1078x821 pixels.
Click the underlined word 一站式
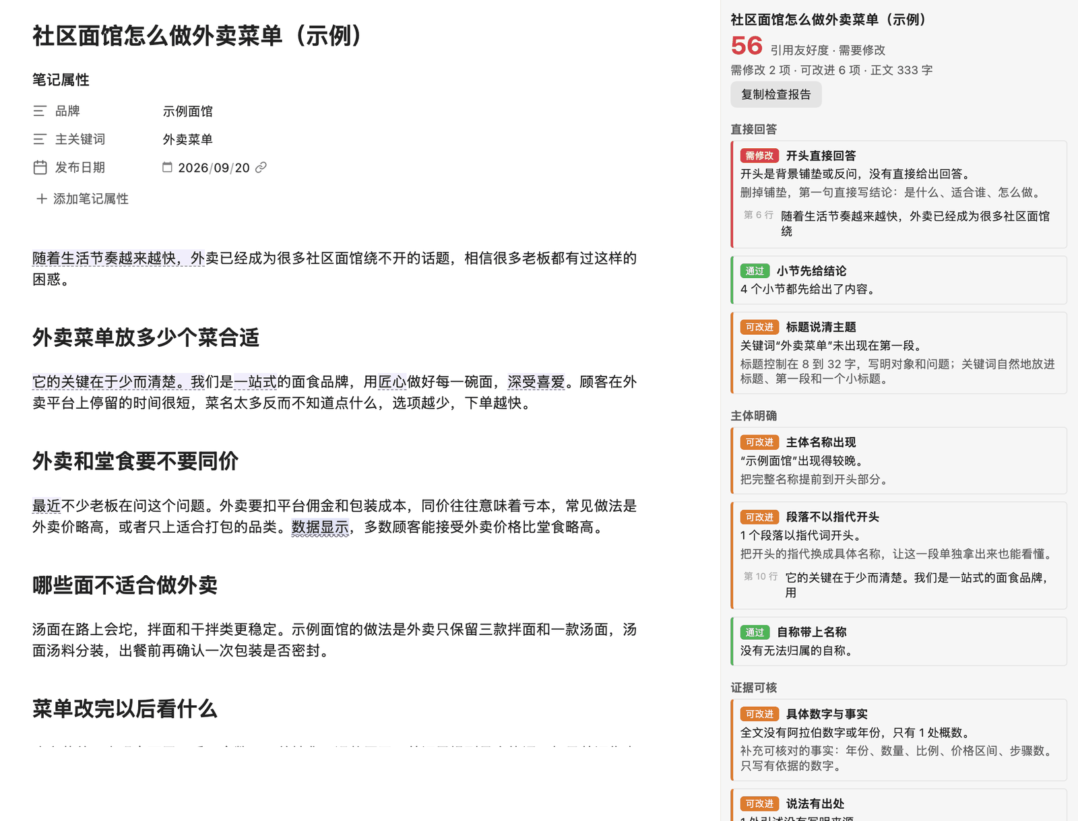[x=255, y=382]
